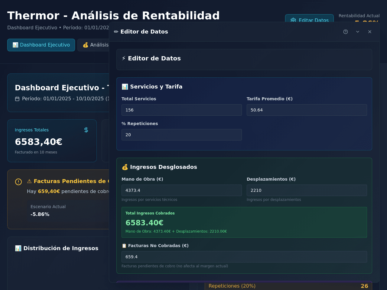Click the Mano de Obra breakdown summary line

point(176,231)
